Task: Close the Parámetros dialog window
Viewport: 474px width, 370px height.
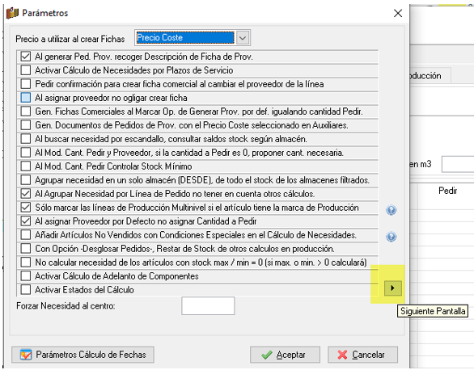Action: [x=398, y=13]
